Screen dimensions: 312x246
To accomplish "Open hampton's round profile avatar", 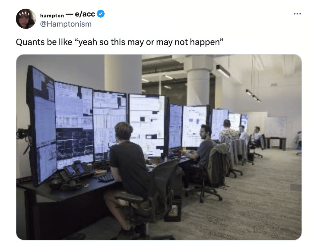I will pos(26,19).
